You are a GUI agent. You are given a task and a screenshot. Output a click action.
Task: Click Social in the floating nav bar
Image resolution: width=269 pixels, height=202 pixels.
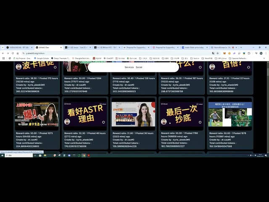click(139, 67)
